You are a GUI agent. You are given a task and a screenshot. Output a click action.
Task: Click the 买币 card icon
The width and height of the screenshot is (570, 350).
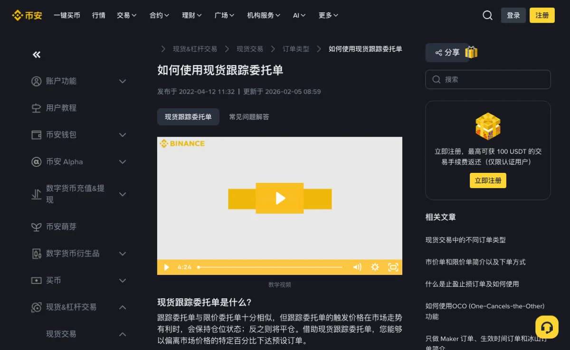tap(36, 281)
